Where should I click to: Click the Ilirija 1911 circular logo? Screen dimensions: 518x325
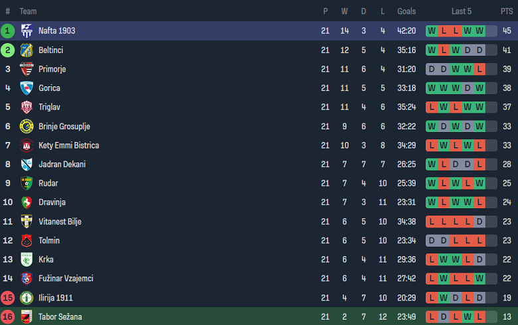(27, 298)
